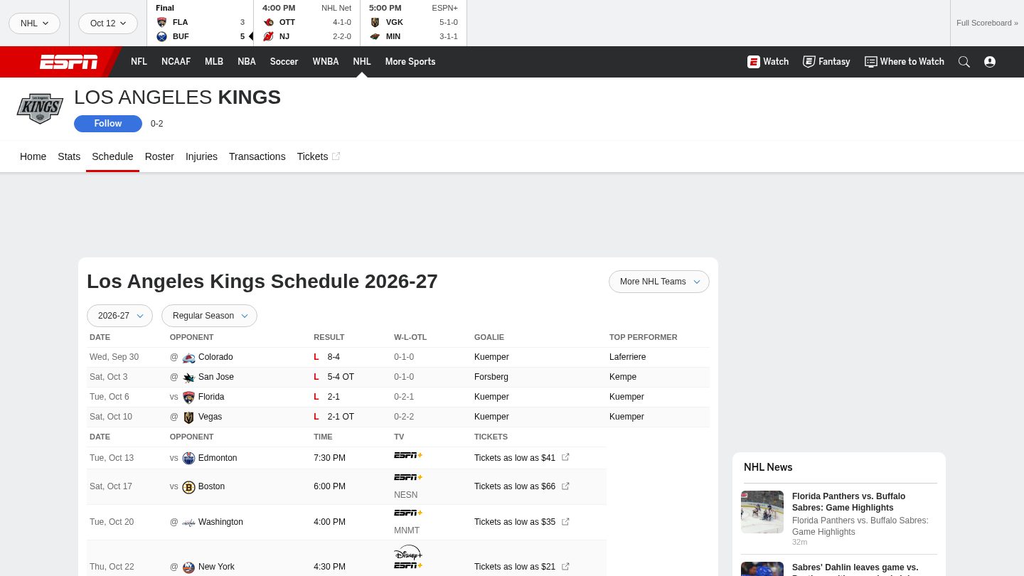Select NFL in the navigation bar

(x=139, y=62)
